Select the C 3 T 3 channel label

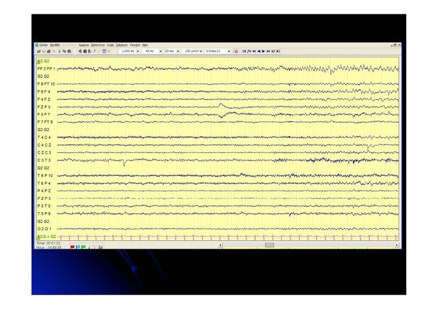coord(44,160)
